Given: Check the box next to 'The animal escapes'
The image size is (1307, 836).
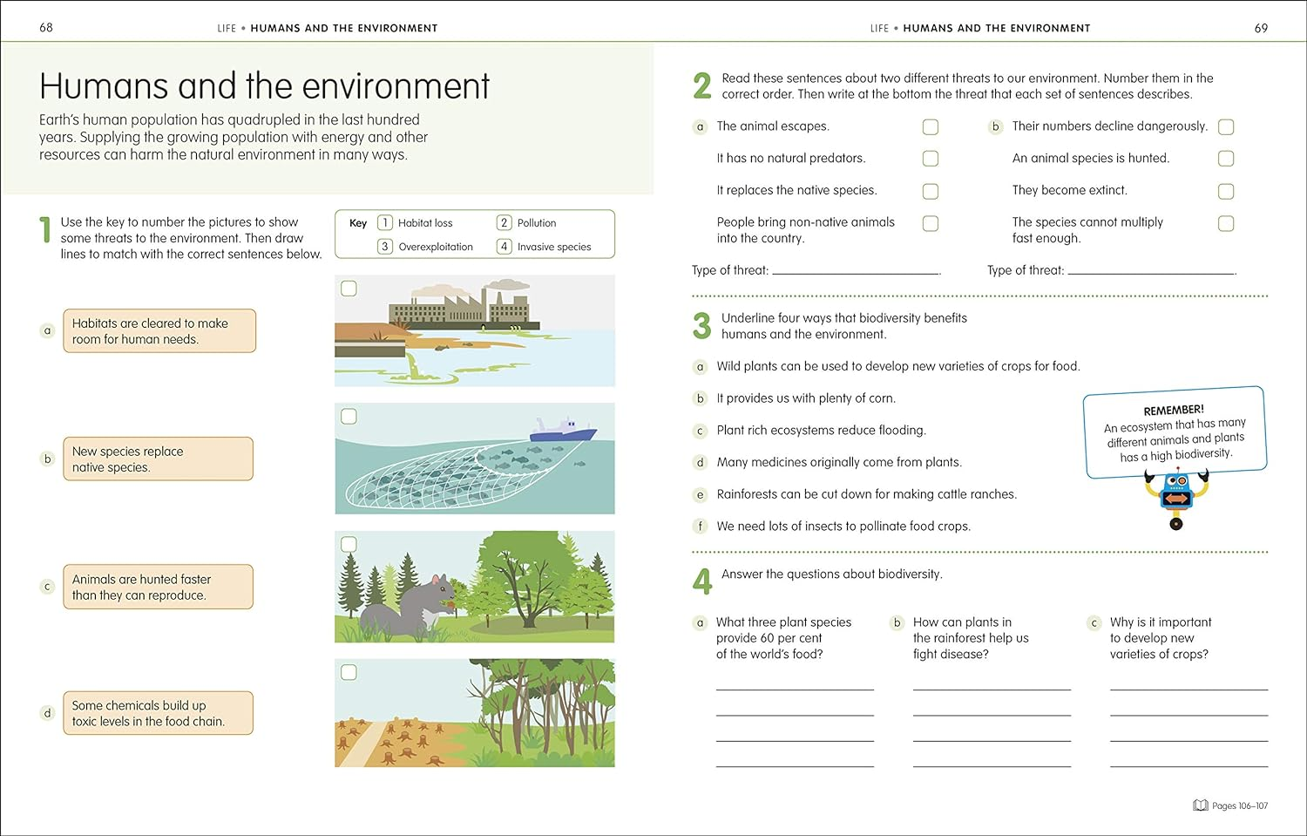Looking at the screenshot, I should click(930, 126).
